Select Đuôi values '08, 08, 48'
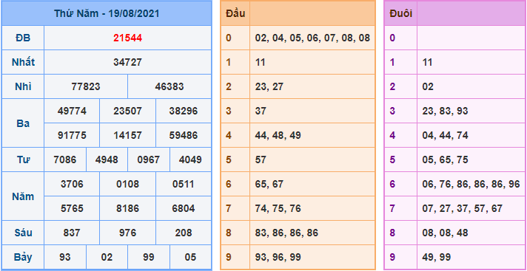 click(446, 233)
